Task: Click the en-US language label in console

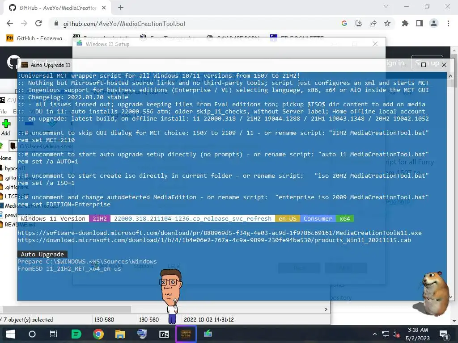Action: (288, 218)
